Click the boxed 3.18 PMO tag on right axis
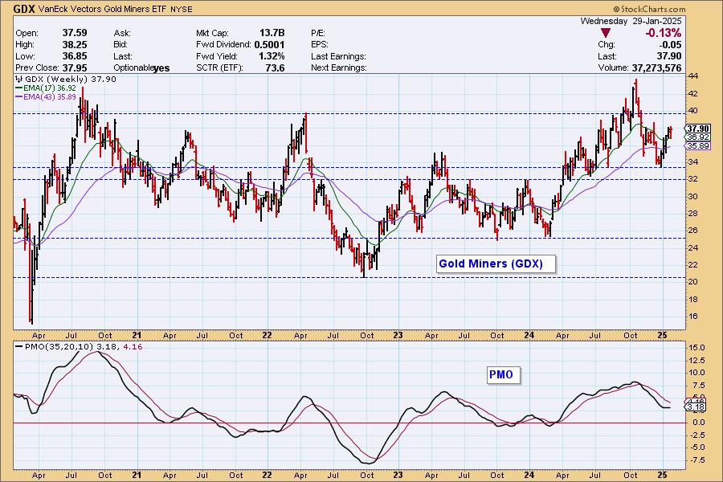Viewport: 723px width, 482px height. click(696, 407)
